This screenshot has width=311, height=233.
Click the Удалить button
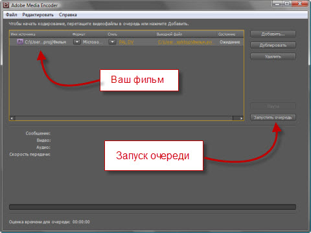[273, 56]
